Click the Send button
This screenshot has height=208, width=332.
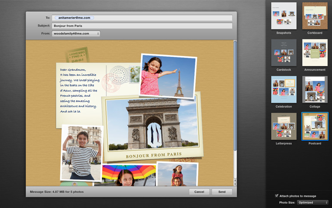(222, 191)
